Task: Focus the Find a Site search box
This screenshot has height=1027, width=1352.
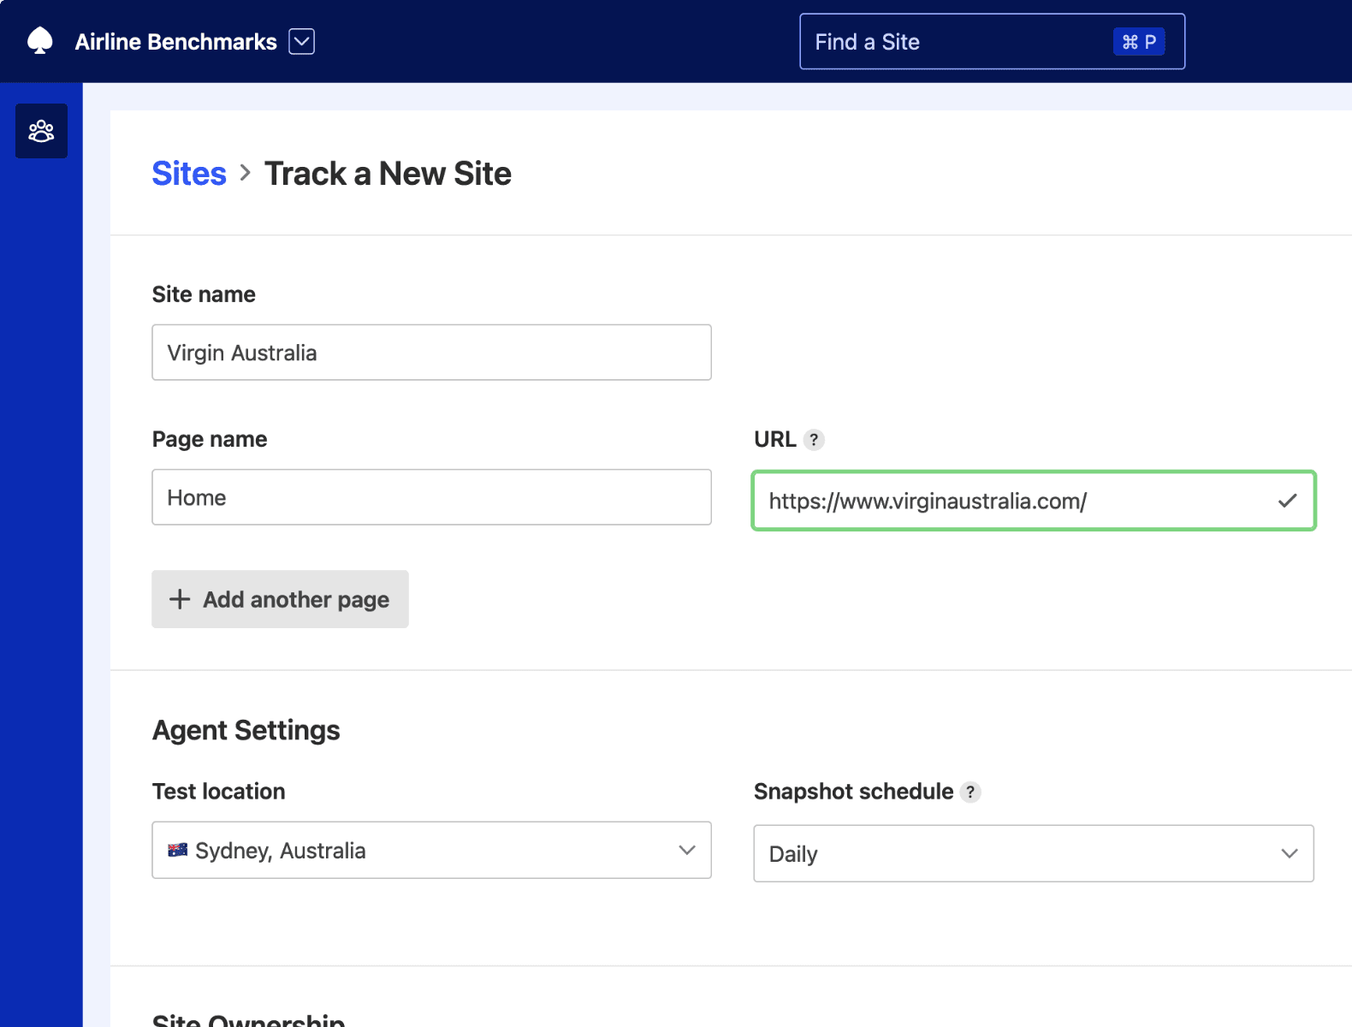Action: coord(950,42)
